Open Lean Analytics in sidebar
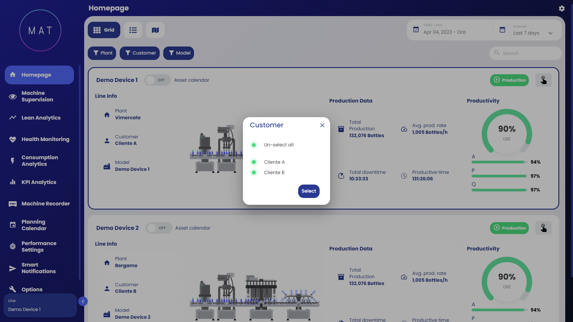The width and height of the screenshot is (573, 322). pyautogui.click(x=41, y=118)
